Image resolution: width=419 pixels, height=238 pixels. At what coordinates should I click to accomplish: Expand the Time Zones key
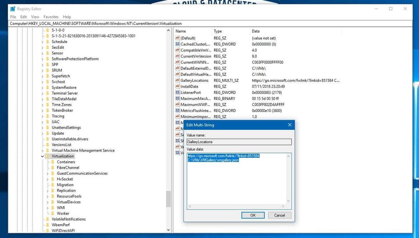point(42,105)
